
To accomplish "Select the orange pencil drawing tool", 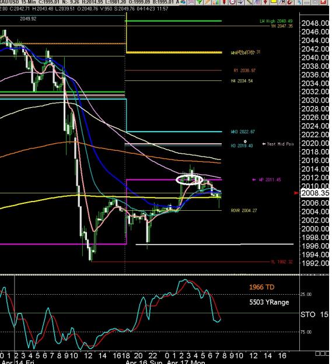I will (208, 2).
